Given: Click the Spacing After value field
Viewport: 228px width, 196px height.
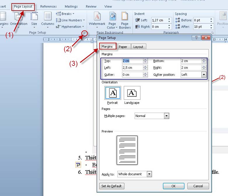Looking at the screenshot, I should point(201,27).
